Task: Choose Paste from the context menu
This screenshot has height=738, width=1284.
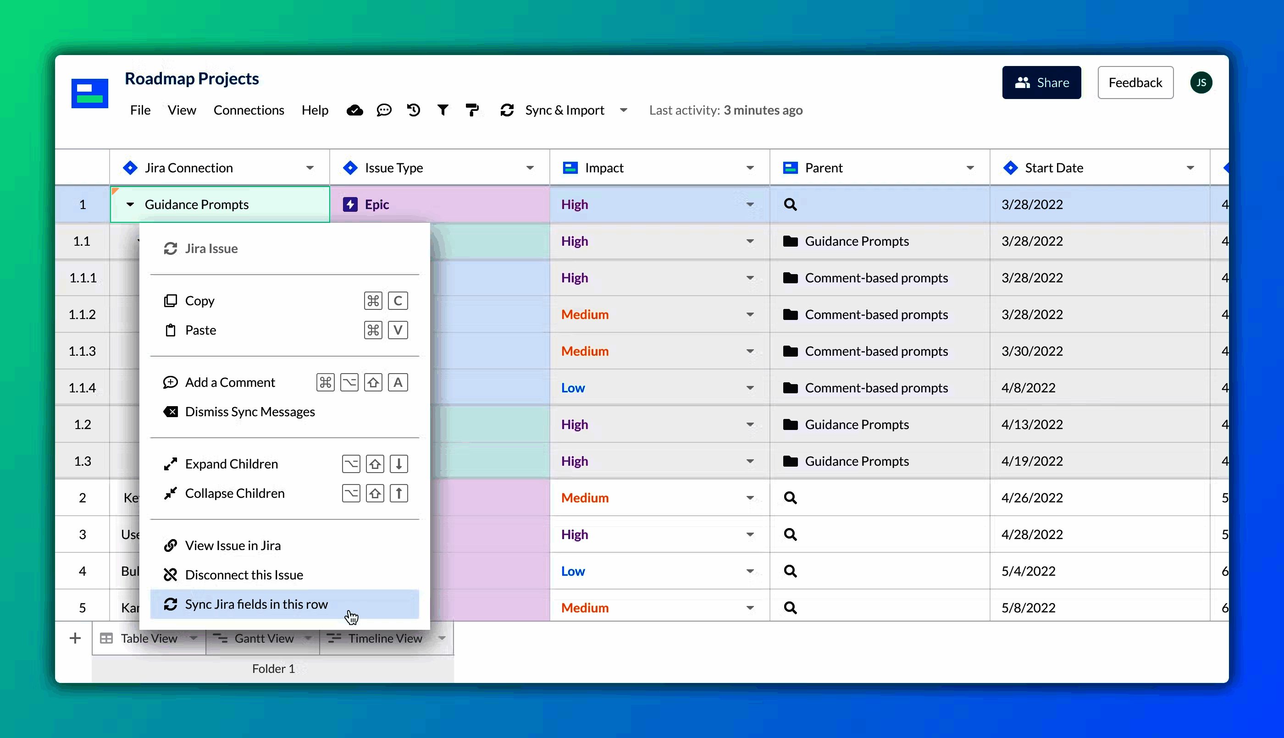Action: pos(284,330)
